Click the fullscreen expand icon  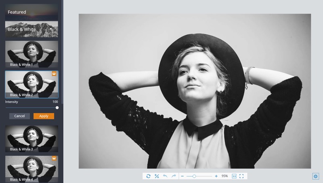[241, 176]
